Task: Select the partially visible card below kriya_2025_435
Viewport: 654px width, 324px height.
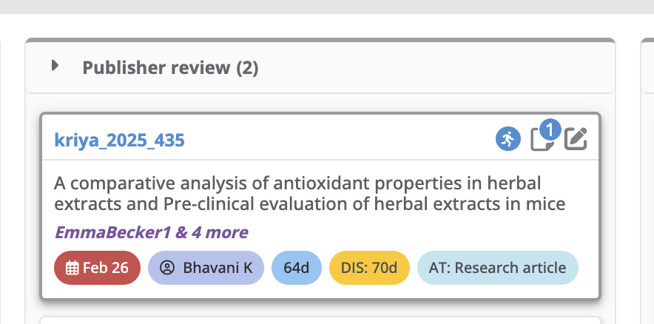Action: (320, 320)
